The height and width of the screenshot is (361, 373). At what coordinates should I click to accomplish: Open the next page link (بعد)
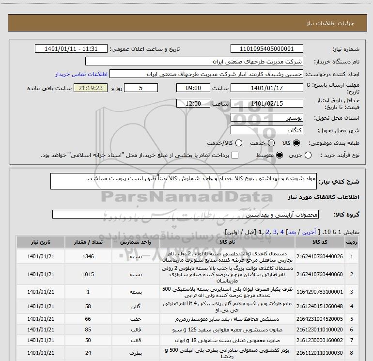coord(292,232)
